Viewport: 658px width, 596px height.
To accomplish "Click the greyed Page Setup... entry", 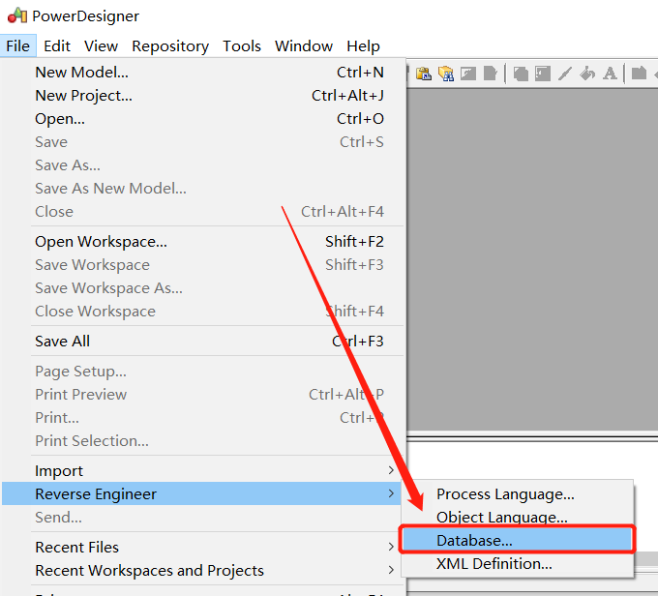I will (203, 371).
